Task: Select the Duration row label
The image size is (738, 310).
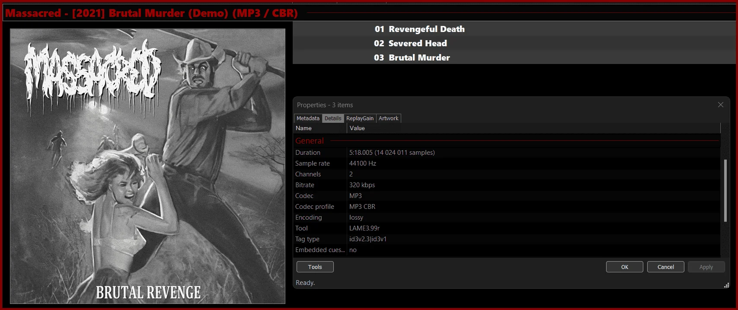Action: click(308, 153)
